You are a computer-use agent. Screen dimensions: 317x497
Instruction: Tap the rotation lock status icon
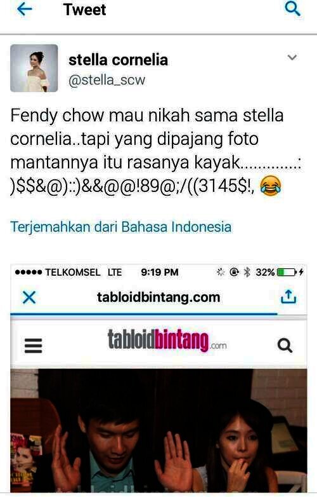(x=234, y=272)
